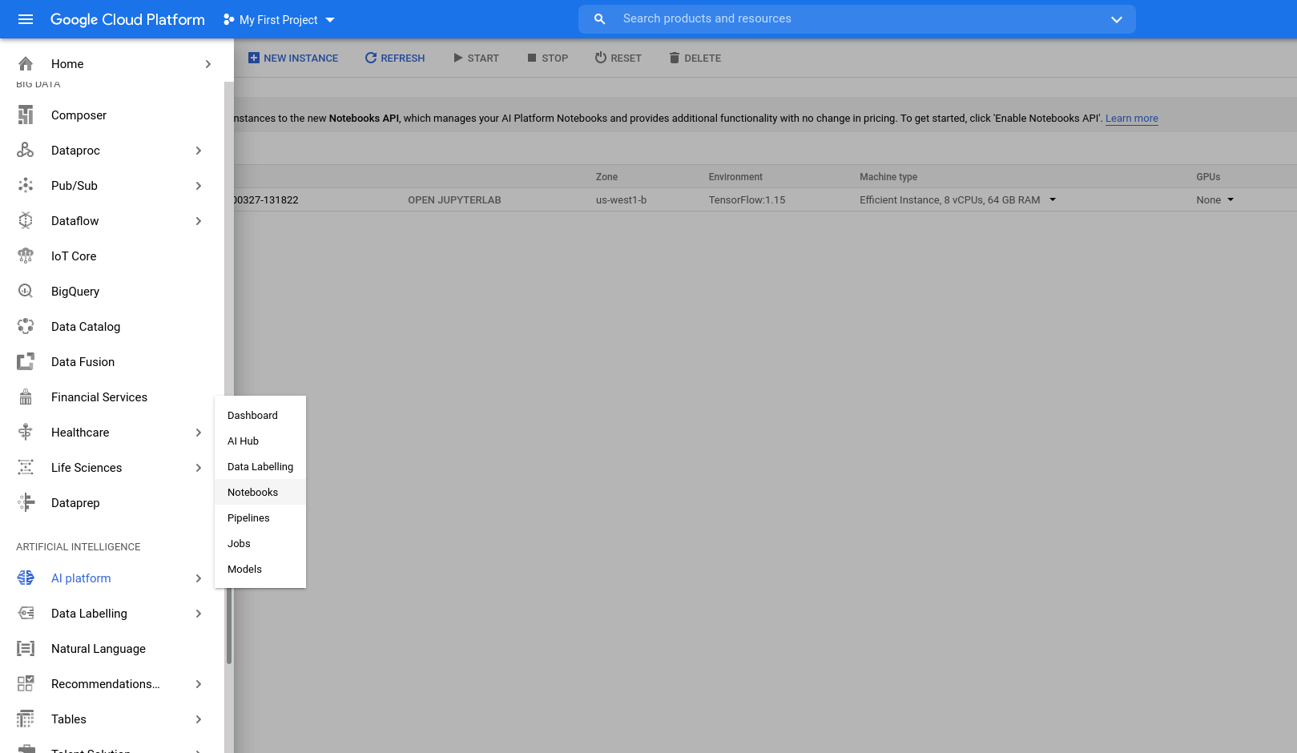
Task: Click the Recommendations icon
Action: coord(26,684)
